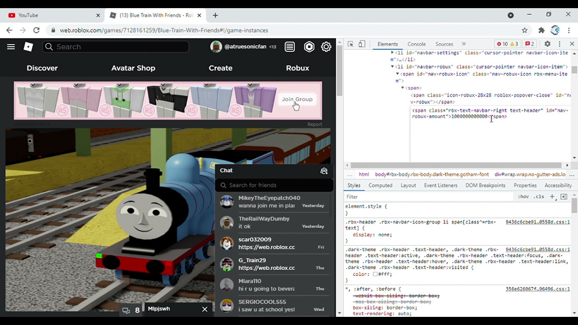Click the Roblox search field
The height and width of the screenshot is (325, 578).
point(116,47)
